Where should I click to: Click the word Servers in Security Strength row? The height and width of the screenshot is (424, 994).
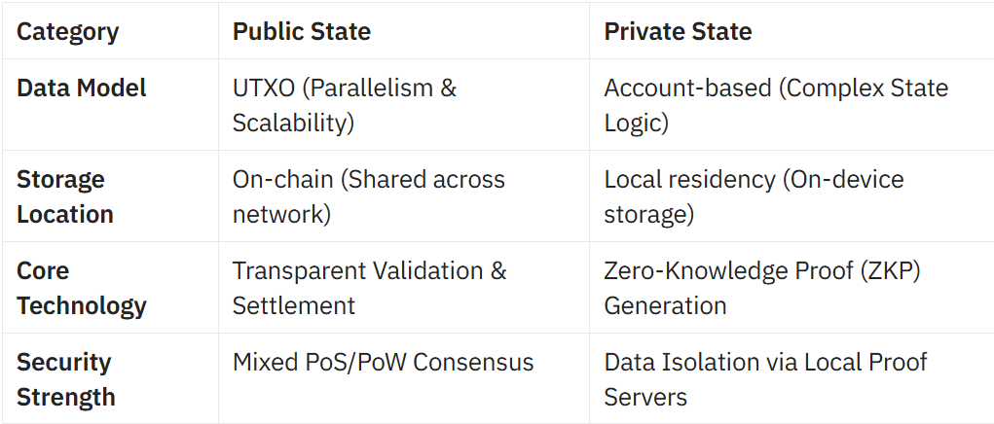tap(645, 398)
